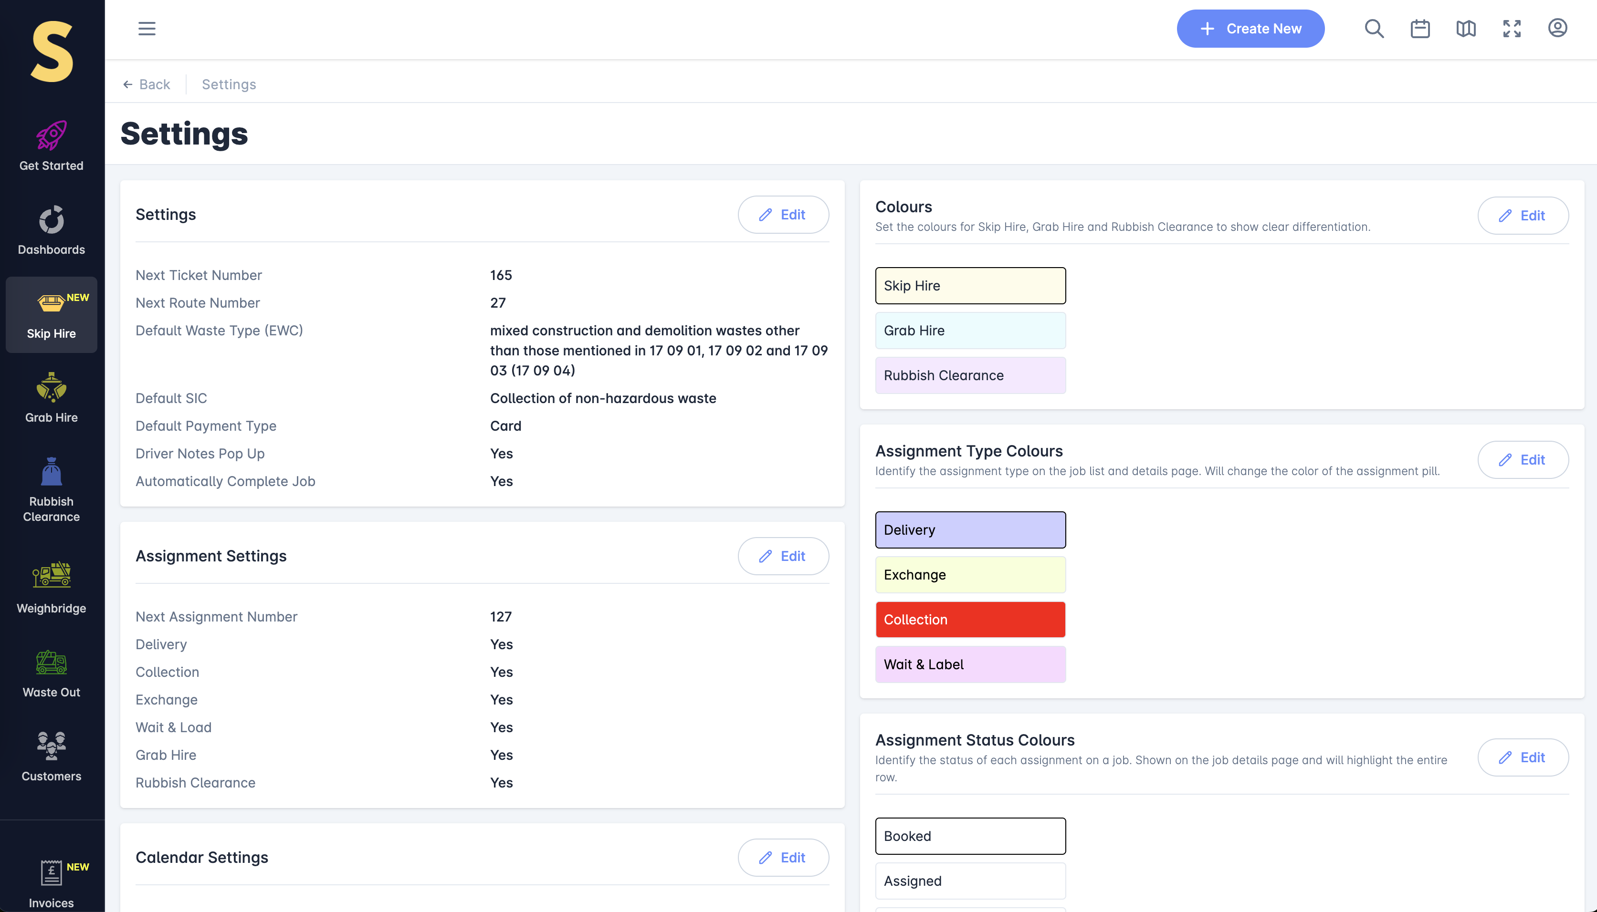
Task: Open the hamburger menu icon
Action: click(147, 29)
